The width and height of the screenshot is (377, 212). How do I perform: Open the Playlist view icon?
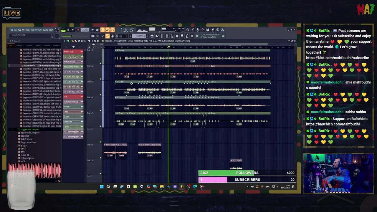tap(152, 36)
